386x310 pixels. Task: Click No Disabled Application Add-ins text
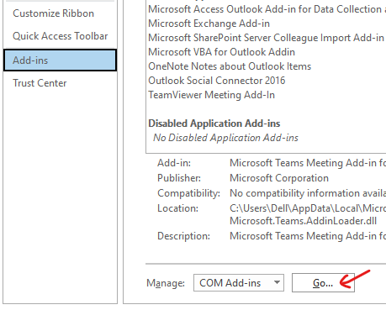click(x=225, y=138)
